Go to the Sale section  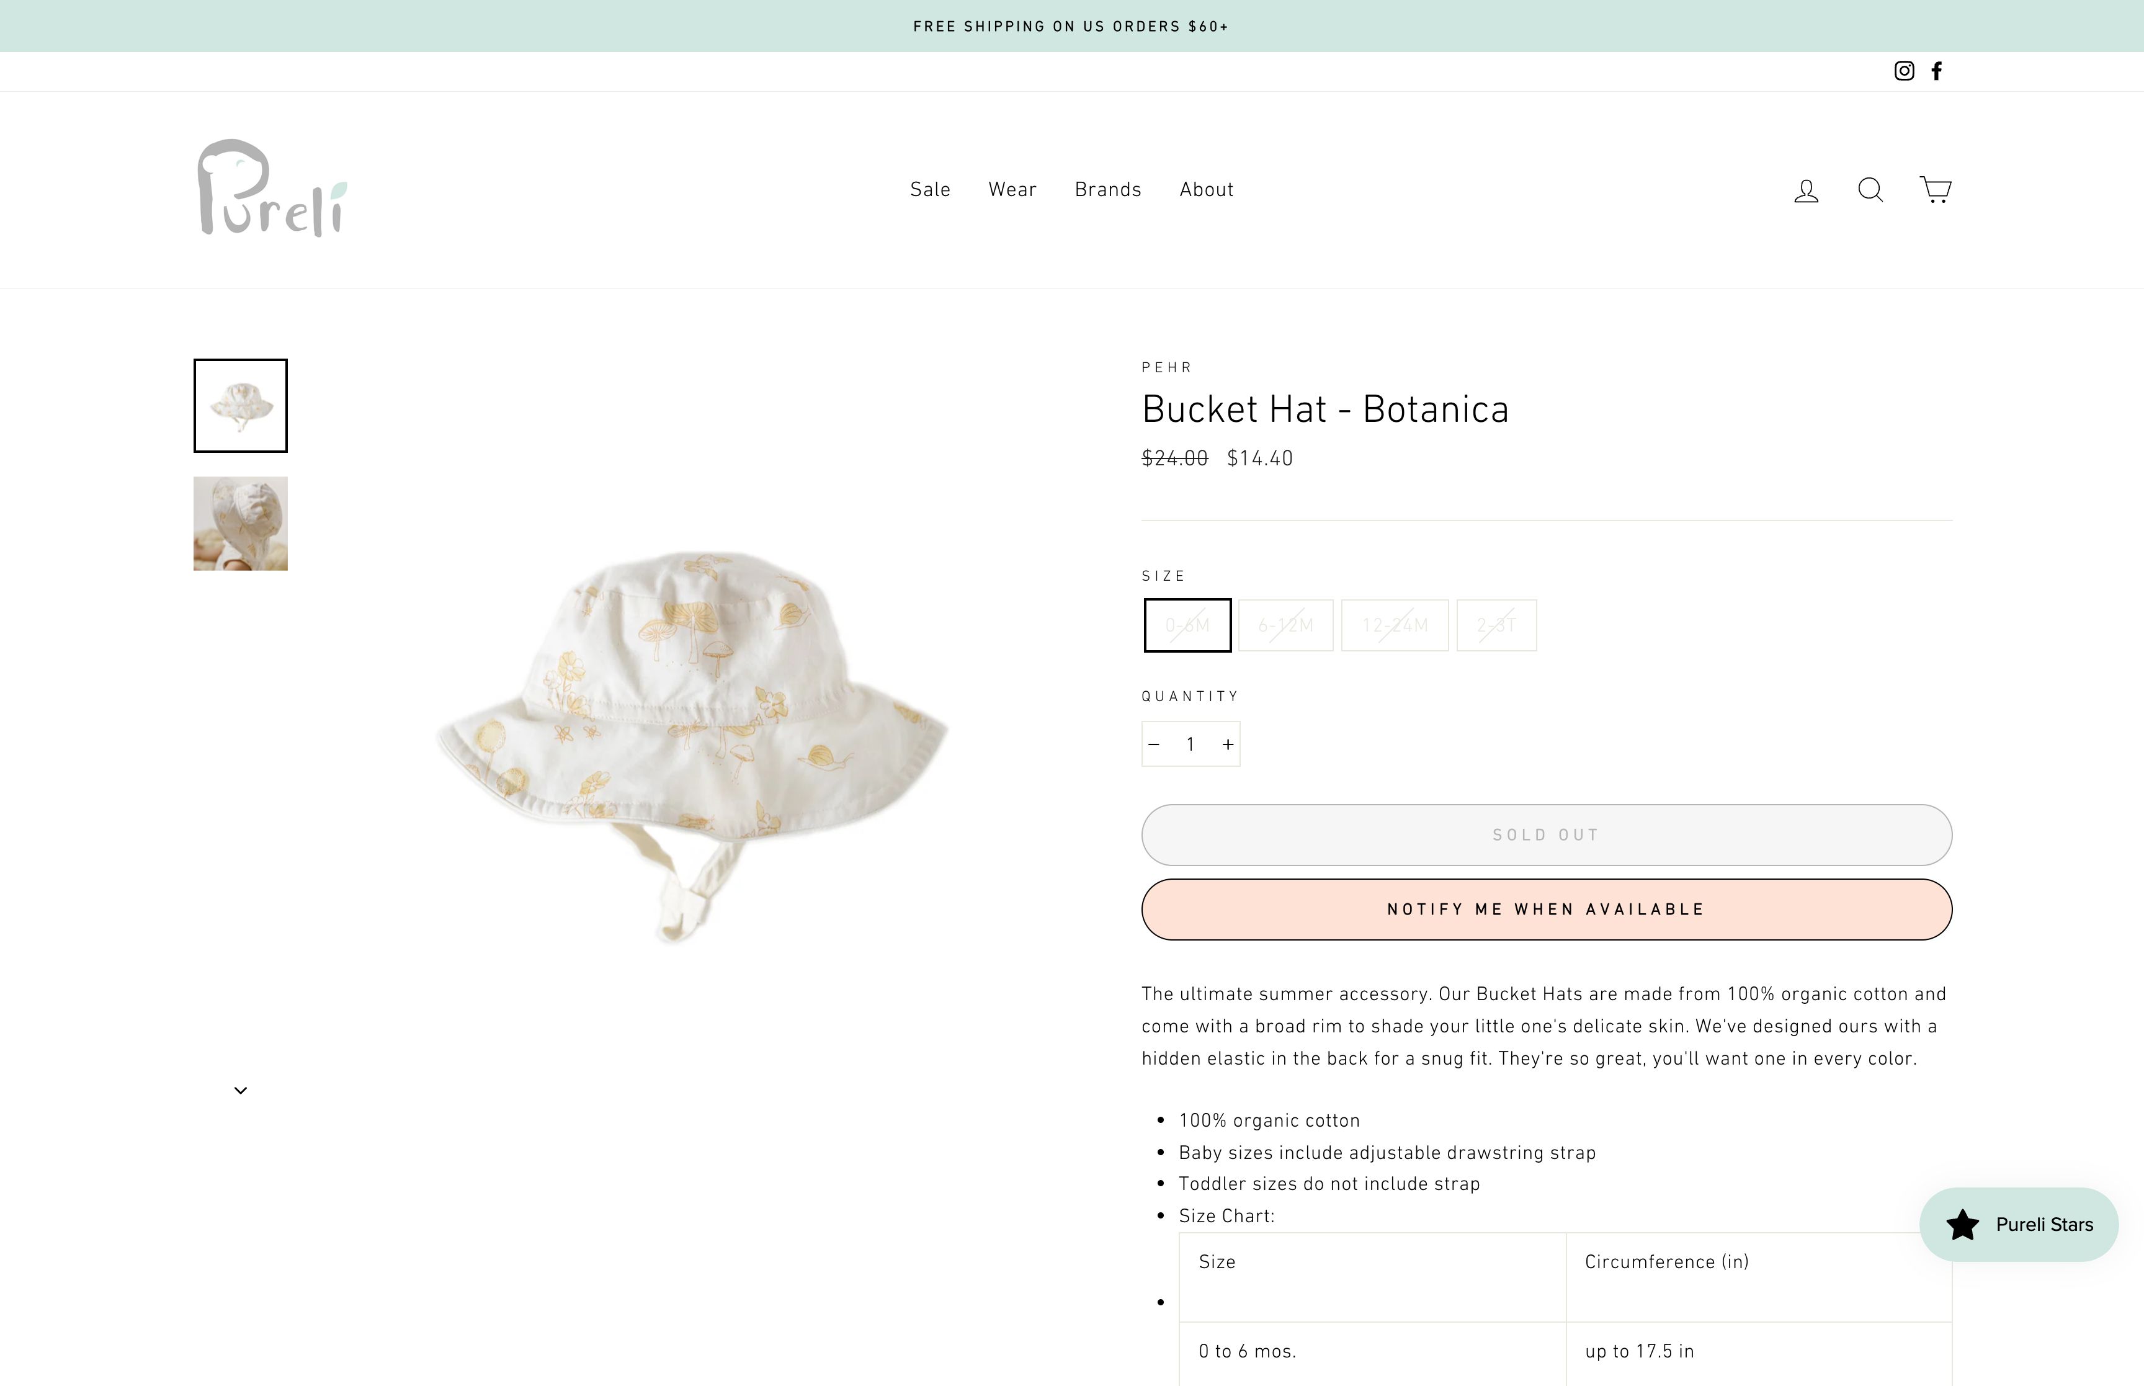point(931,190)
